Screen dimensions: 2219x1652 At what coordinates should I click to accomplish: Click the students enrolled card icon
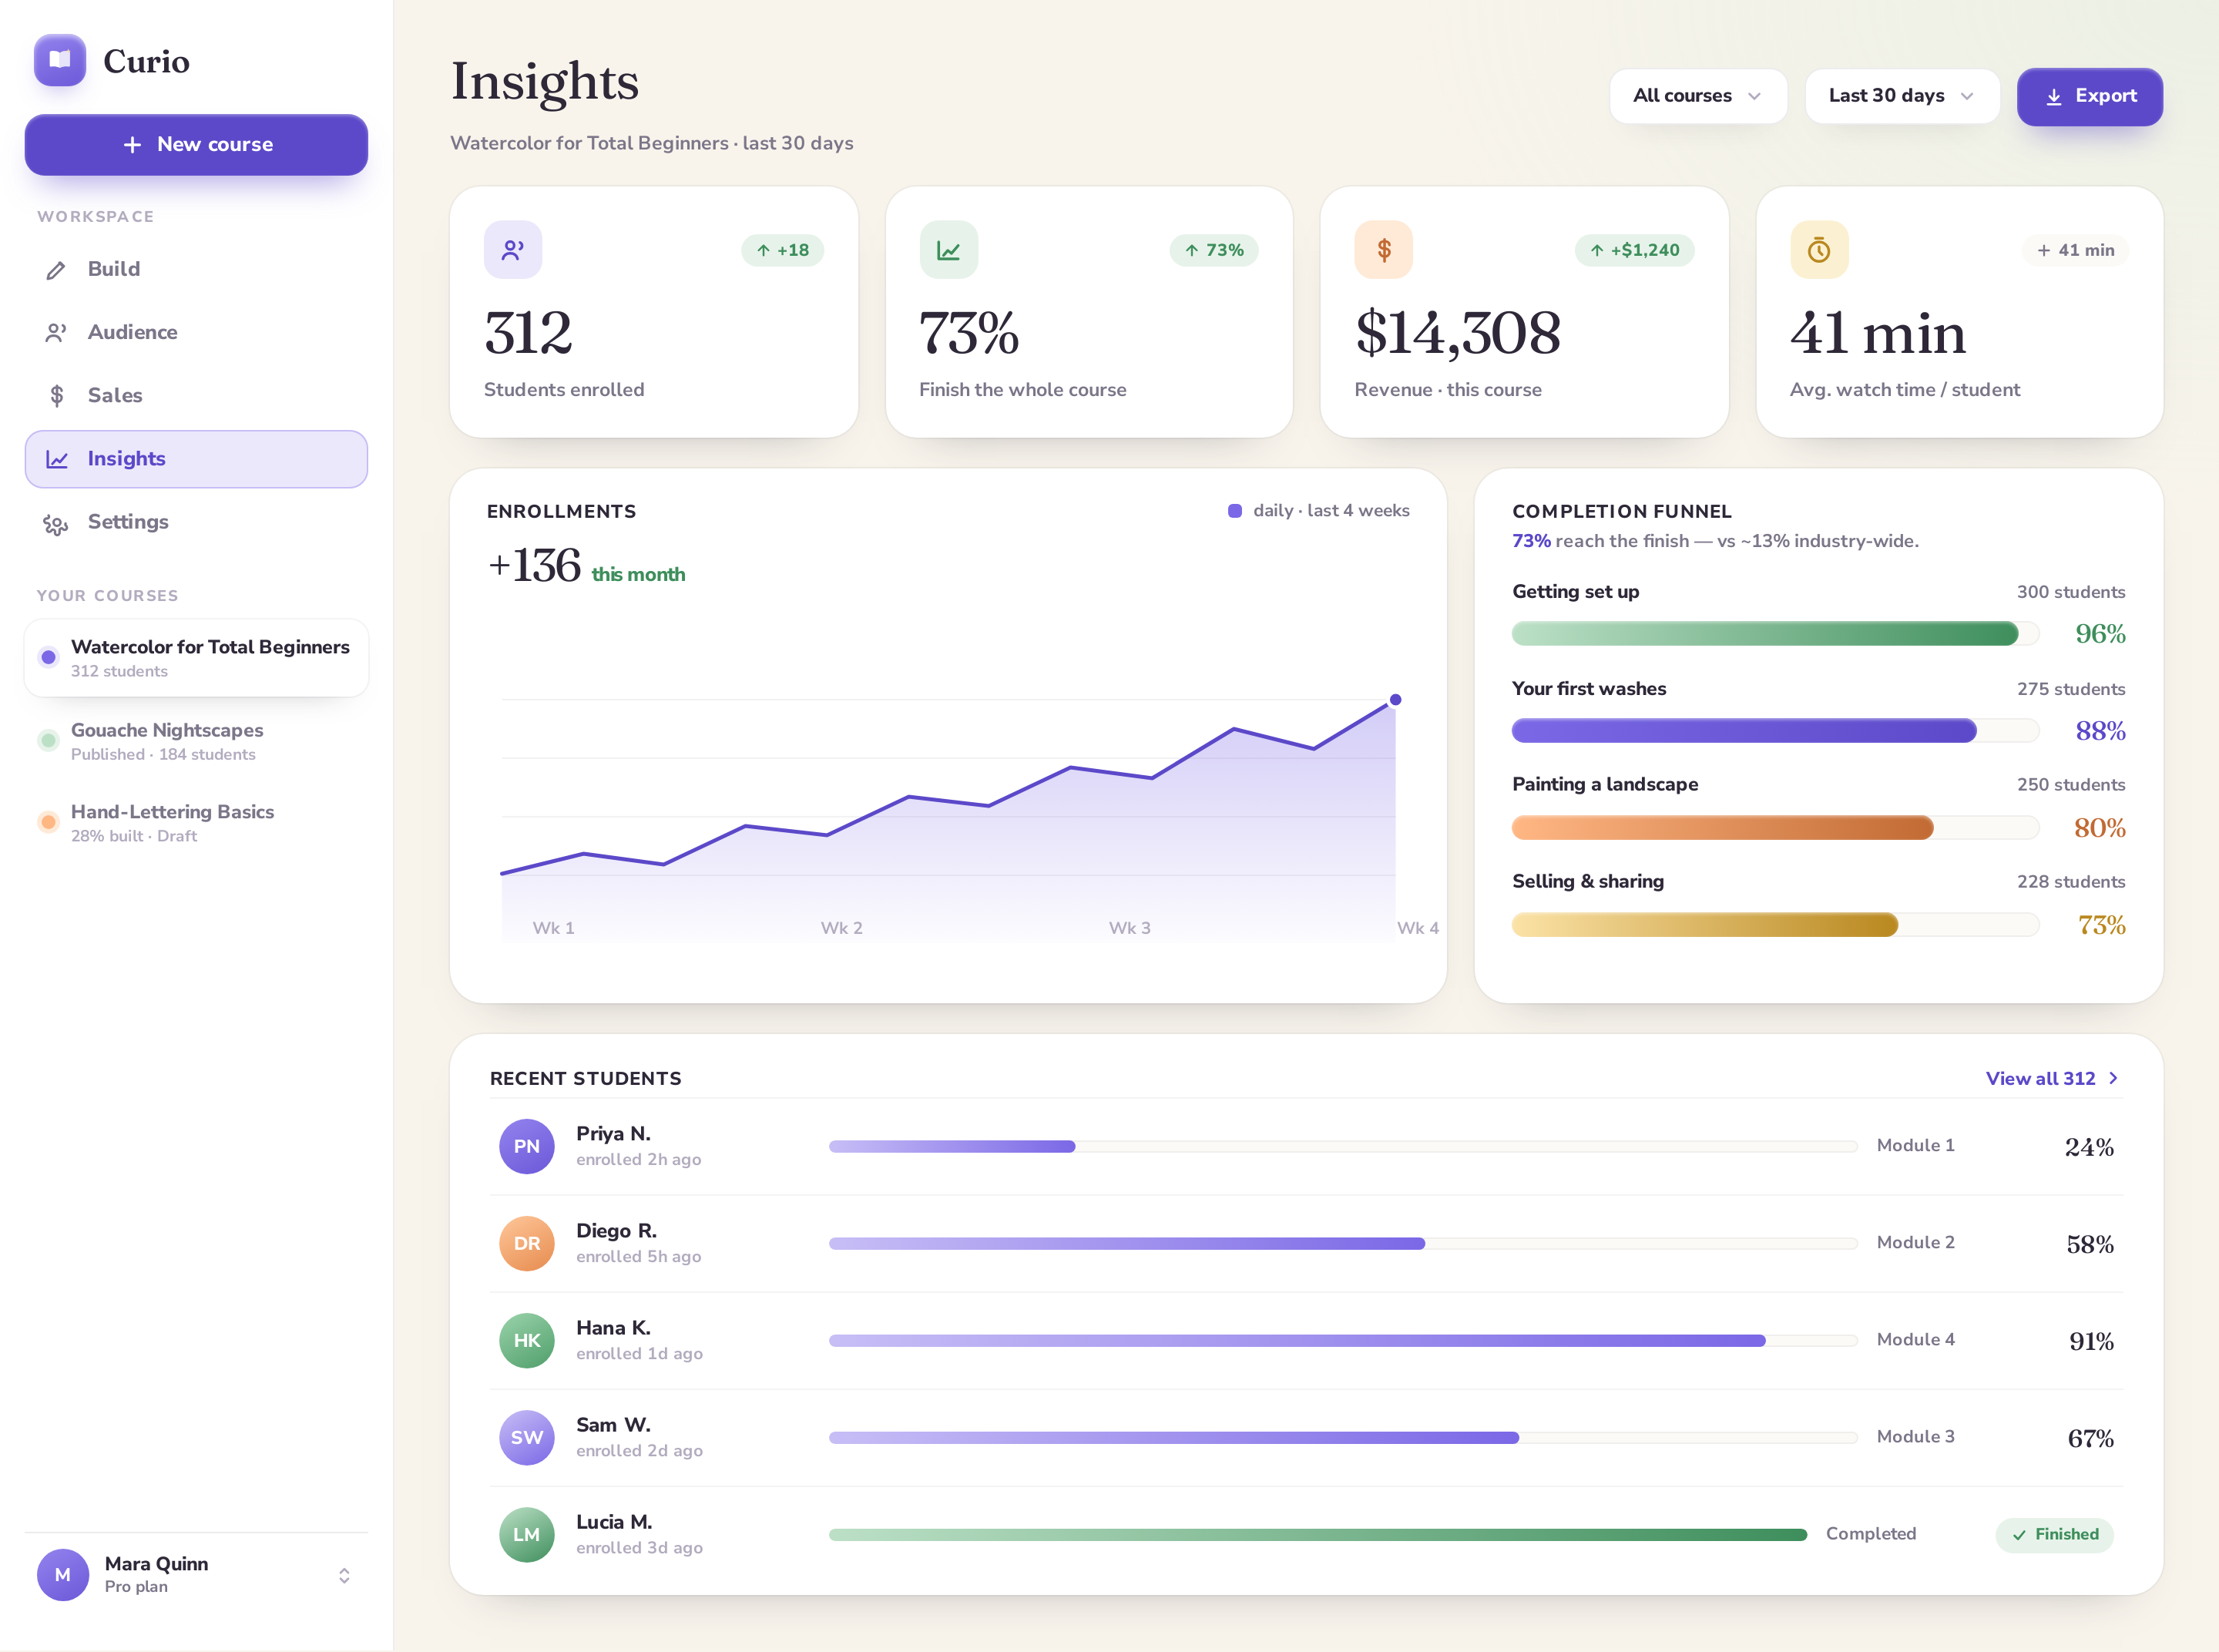coord(513,250)
